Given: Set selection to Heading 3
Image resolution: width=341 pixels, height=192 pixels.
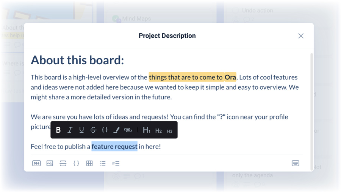Looking at the screenshot, I should tap(170, 131).
